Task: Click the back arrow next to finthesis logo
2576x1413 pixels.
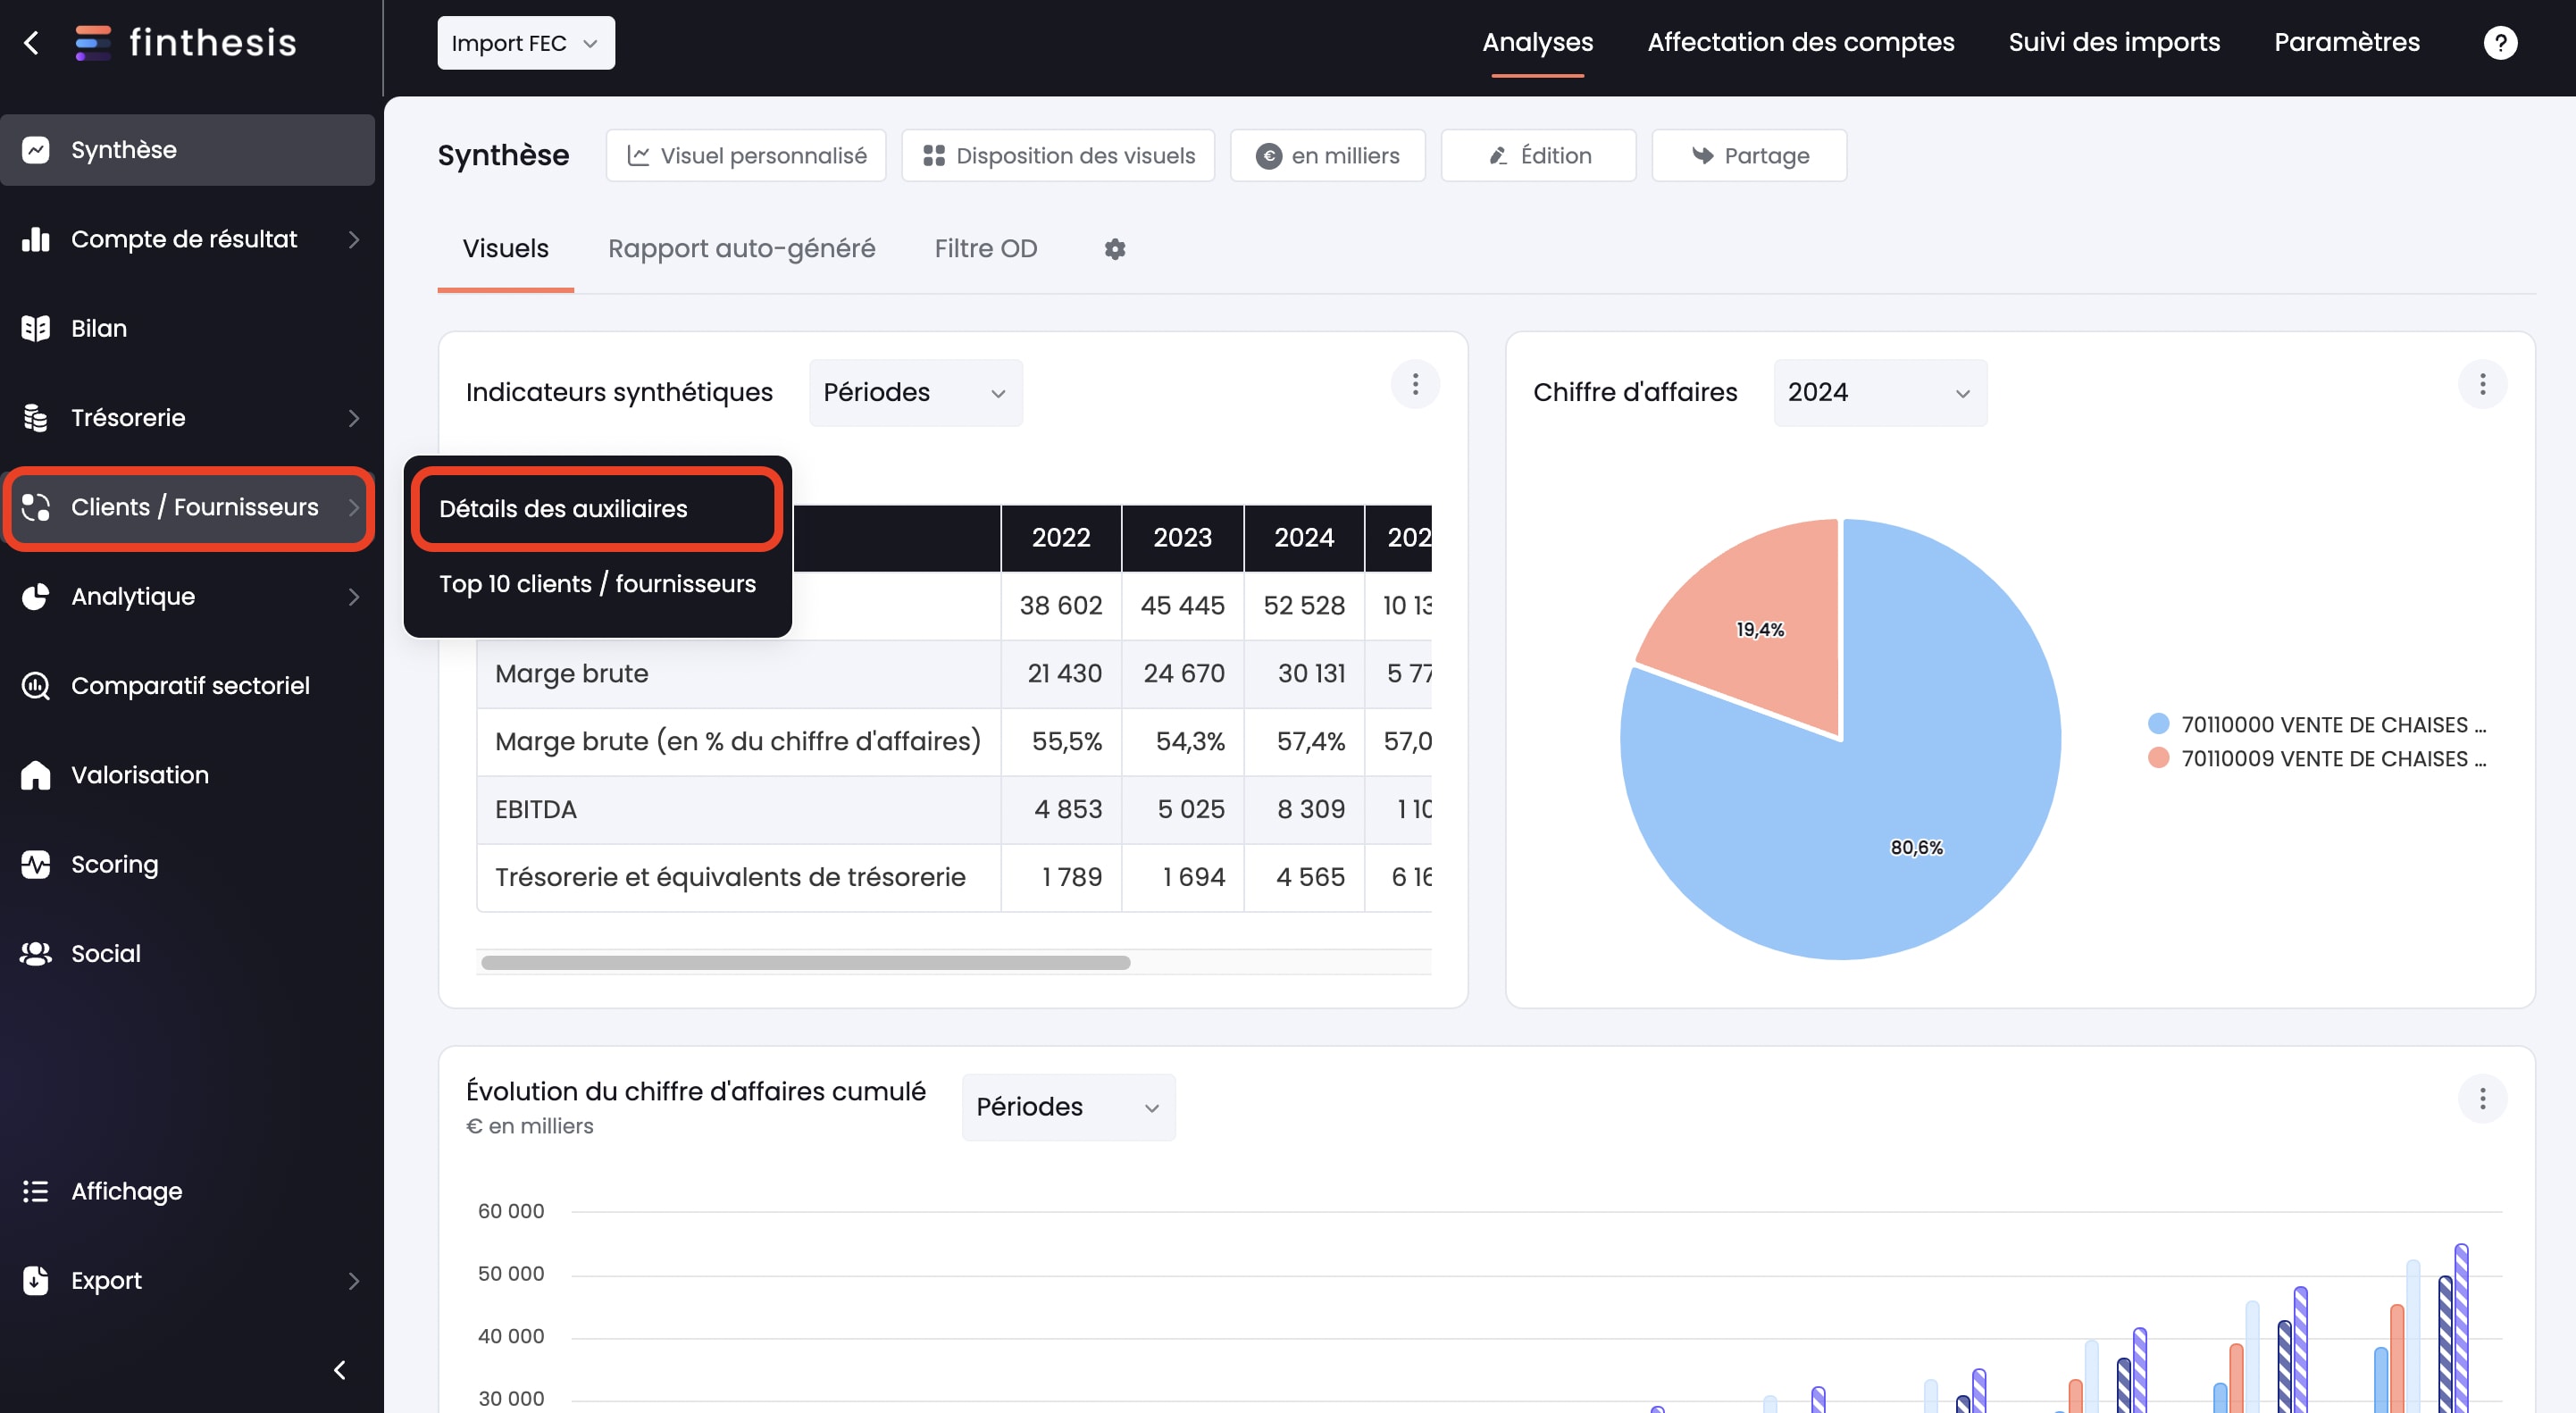Action: coord(32,43)
